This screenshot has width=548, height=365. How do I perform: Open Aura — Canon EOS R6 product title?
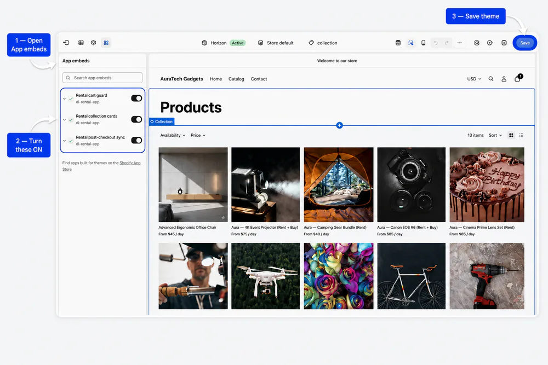coord(408,227)
